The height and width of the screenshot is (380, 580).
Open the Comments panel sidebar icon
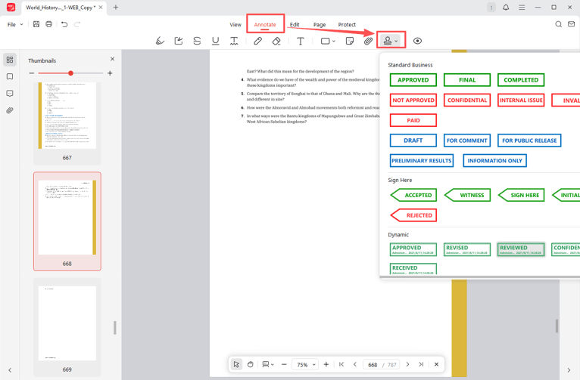10,94
